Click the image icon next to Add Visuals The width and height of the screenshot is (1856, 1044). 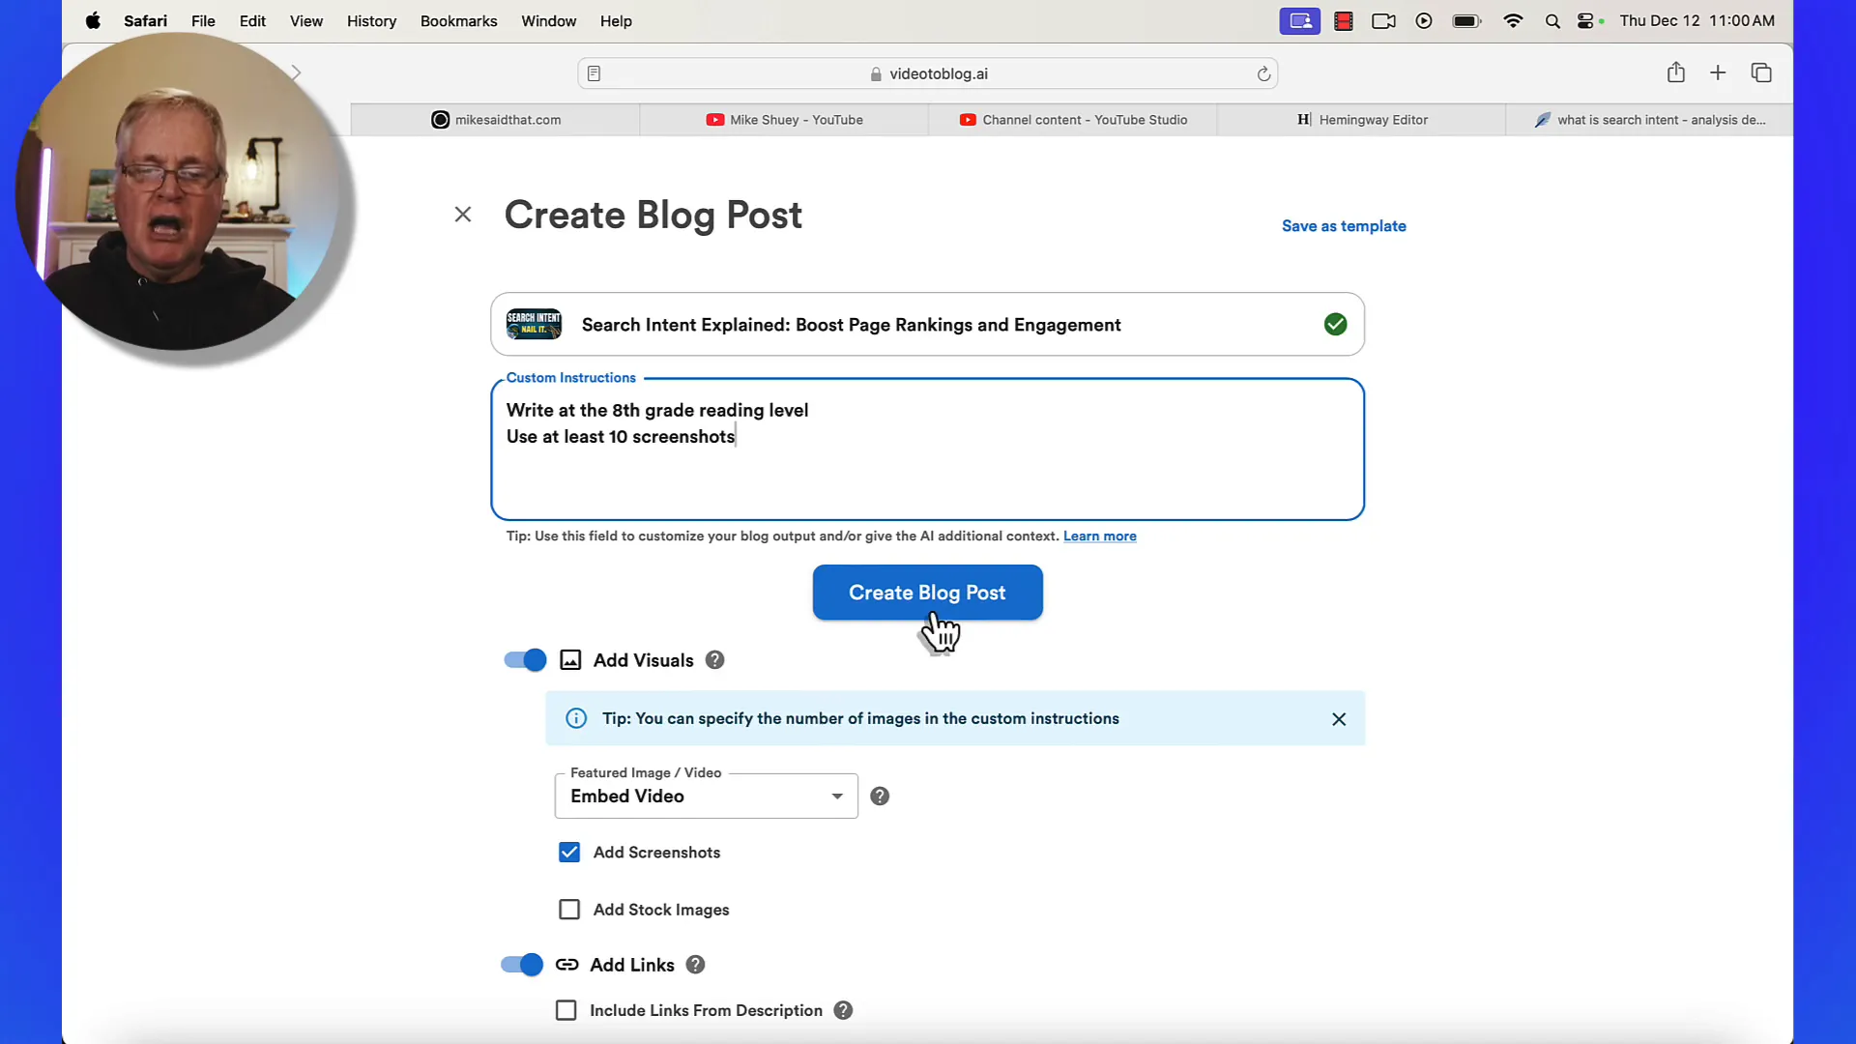pyautogui.click(x=569, y=660)
